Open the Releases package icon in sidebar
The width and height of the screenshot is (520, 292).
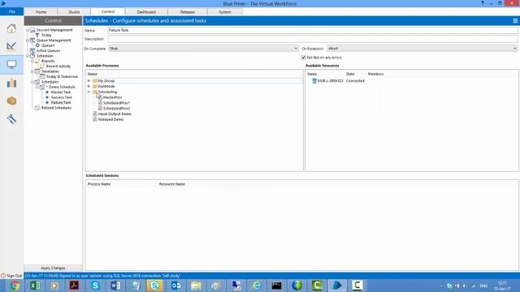11,101
